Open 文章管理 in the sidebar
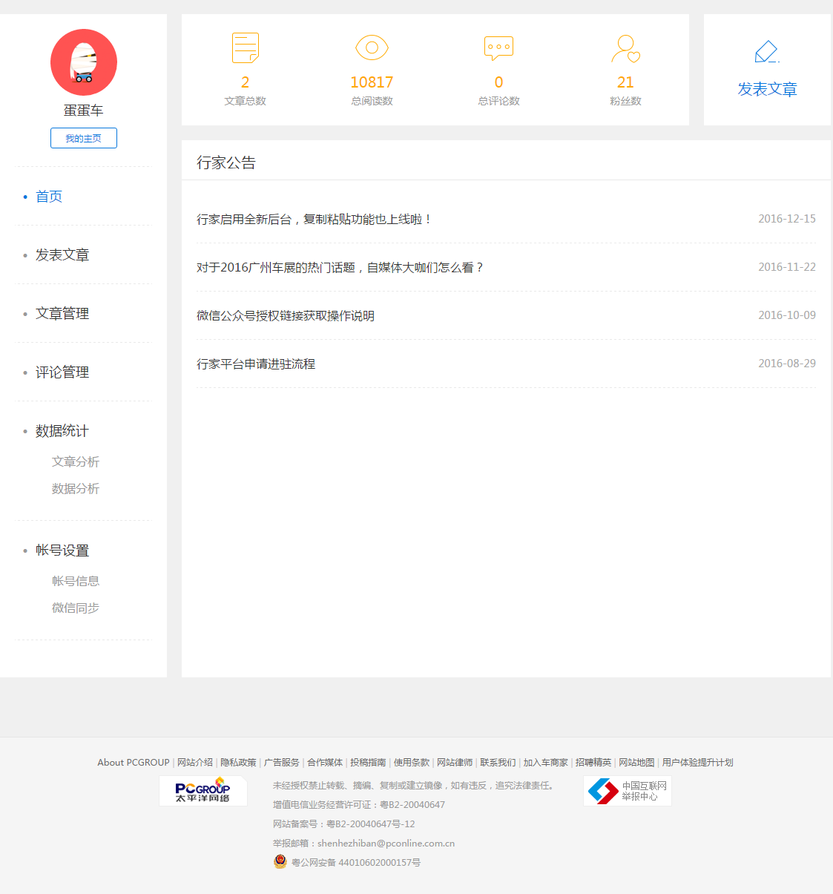Viewport: 833px width, 894px height. [x=62, y=314]
